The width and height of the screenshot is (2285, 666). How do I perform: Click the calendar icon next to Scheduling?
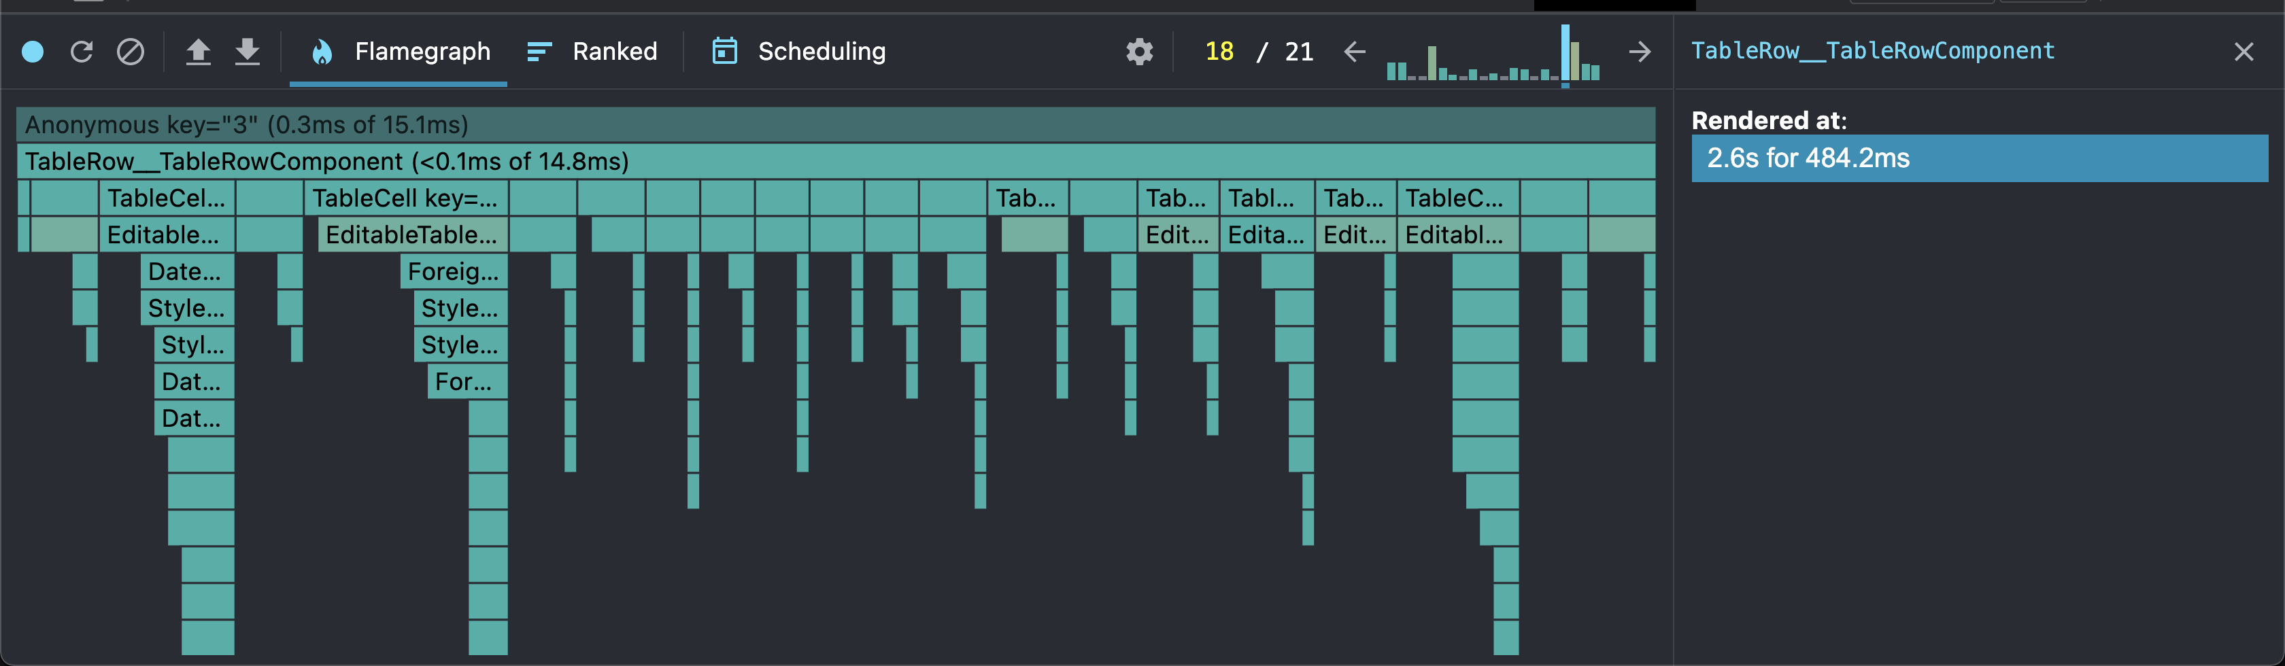[x=725, y=52]
